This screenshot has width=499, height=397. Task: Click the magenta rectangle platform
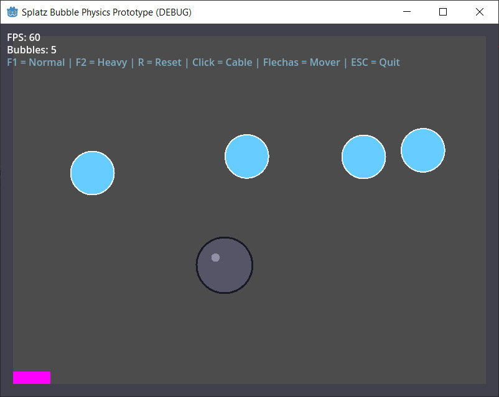point(32,378)
